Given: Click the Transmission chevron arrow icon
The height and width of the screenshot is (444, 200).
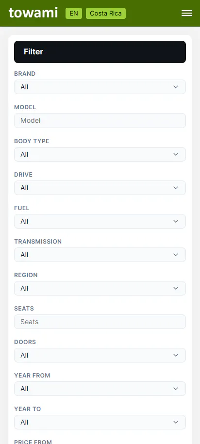Looking at the screenshot, I should tap(176, 255).
